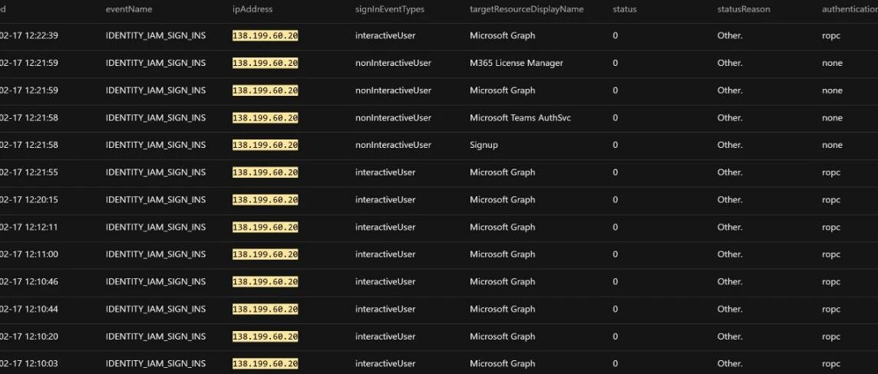This screenshot has height=374, width=878.
Task: Select the 12:21:55 timestamp cell
Action: pos(29,172)
